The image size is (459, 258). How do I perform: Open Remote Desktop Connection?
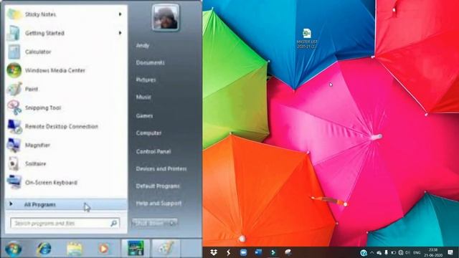(x=66, y=127)
